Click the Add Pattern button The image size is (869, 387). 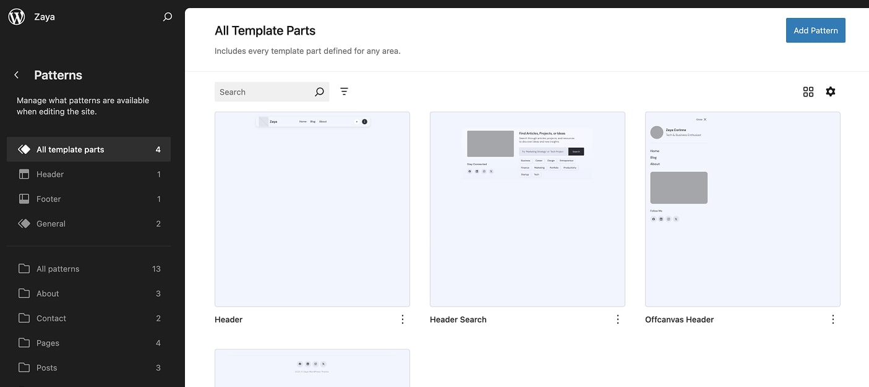pyautogui.click(x=815, y=30)
